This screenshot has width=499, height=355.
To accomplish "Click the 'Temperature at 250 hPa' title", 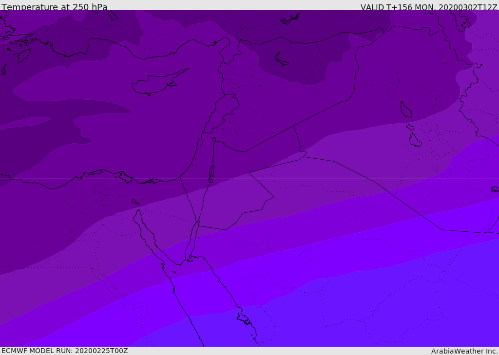I will coord(55,7).
